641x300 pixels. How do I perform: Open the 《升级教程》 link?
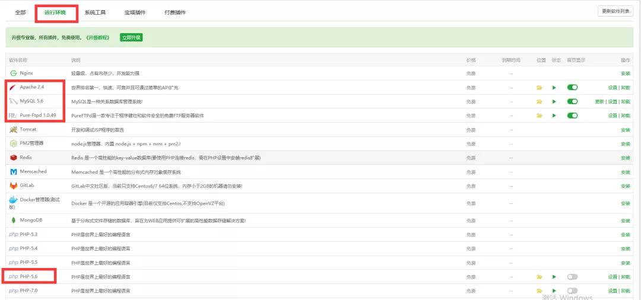98,37
